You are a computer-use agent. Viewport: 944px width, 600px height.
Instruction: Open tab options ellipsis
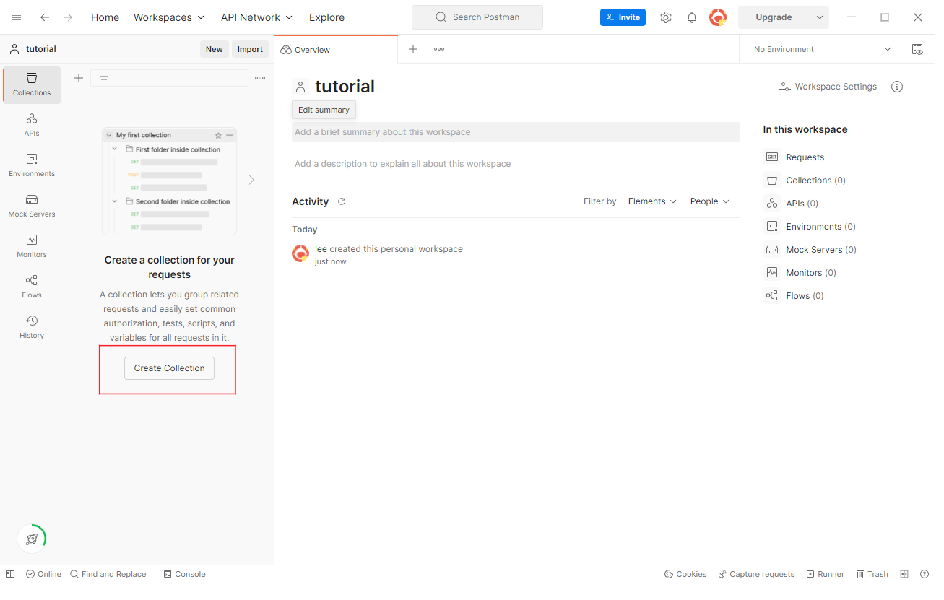click(x=439, y=49)
